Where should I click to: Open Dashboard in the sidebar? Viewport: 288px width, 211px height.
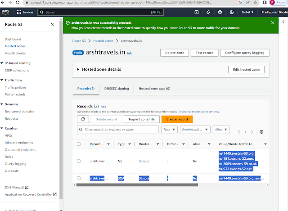tap(13, 39)
